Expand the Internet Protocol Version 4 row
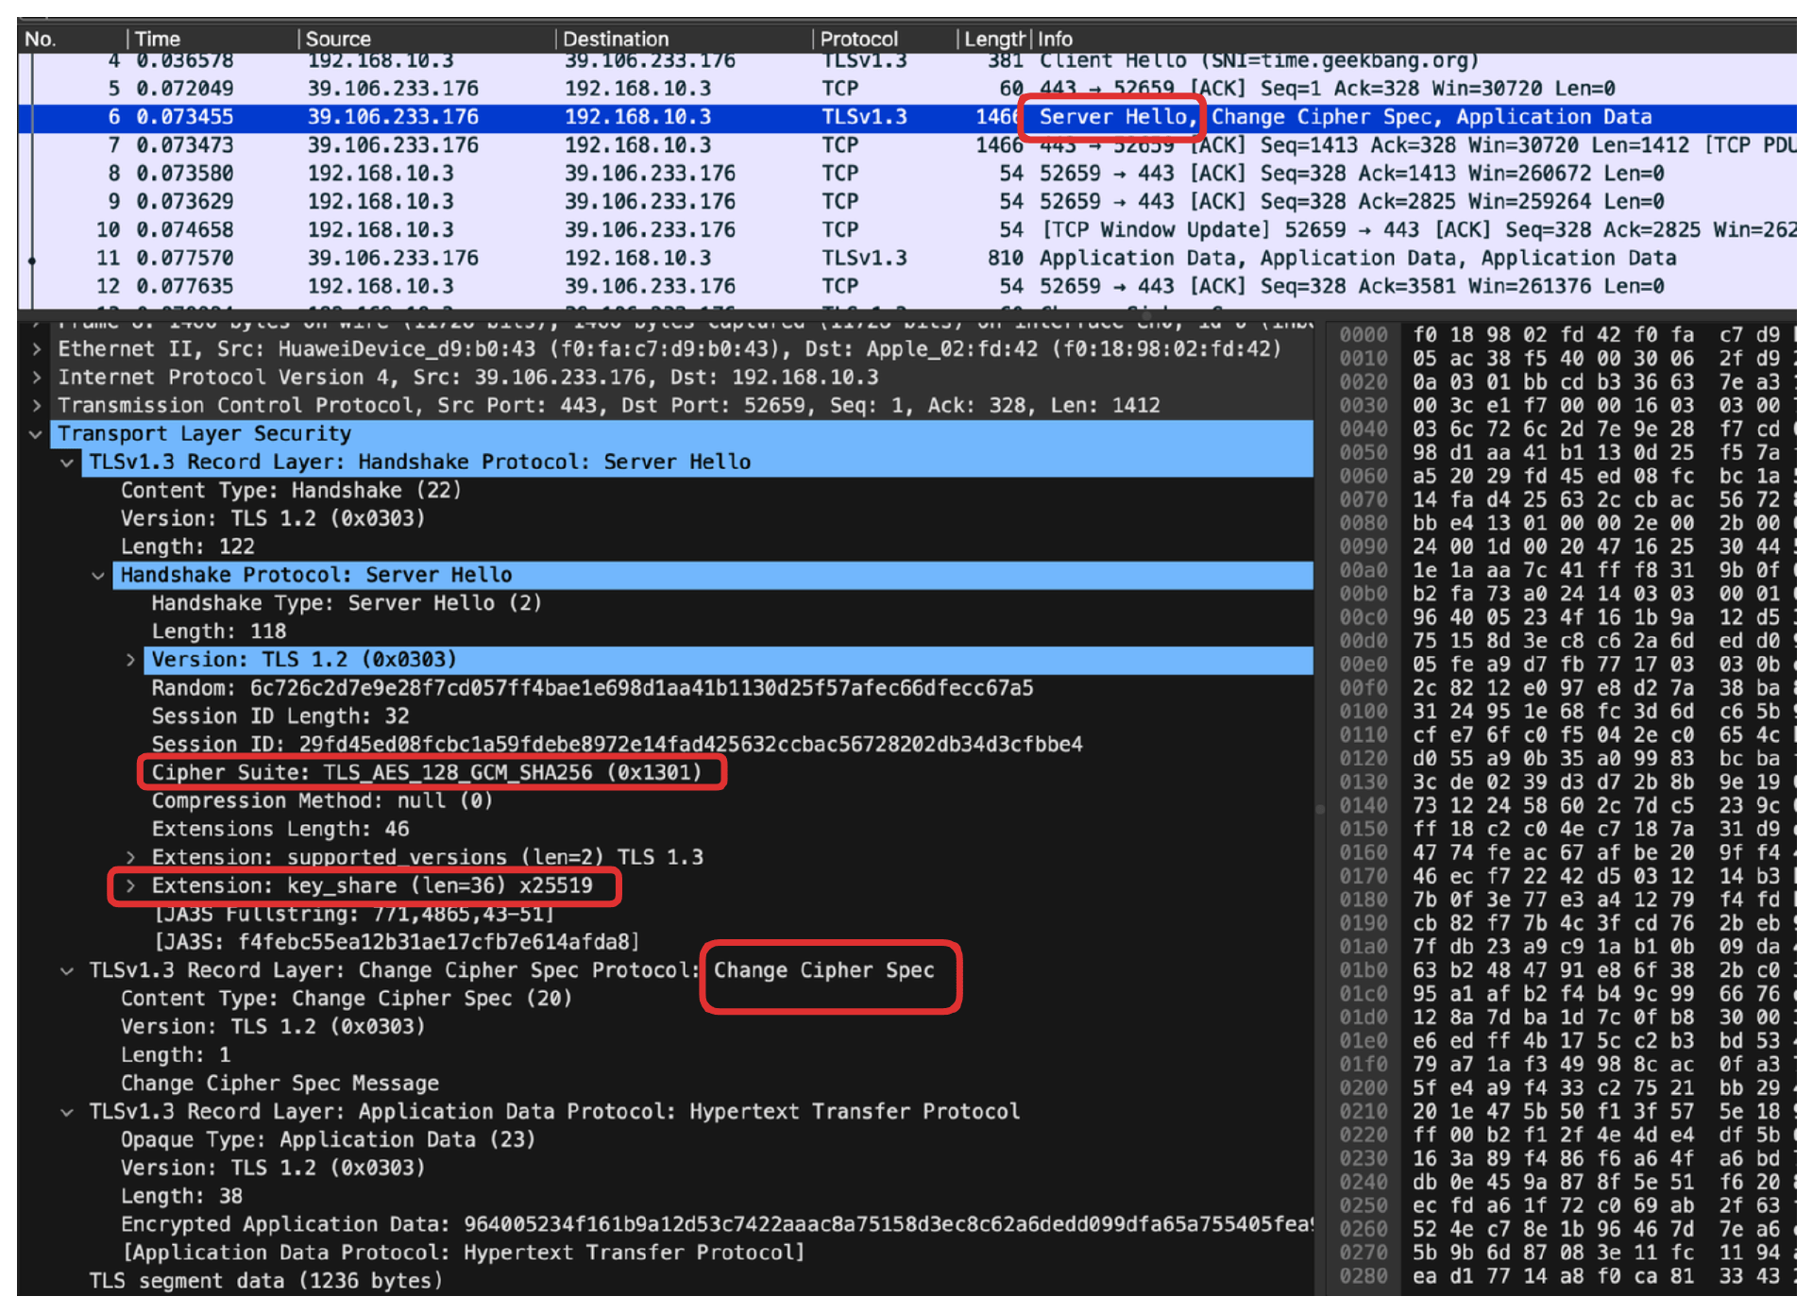 36,378
